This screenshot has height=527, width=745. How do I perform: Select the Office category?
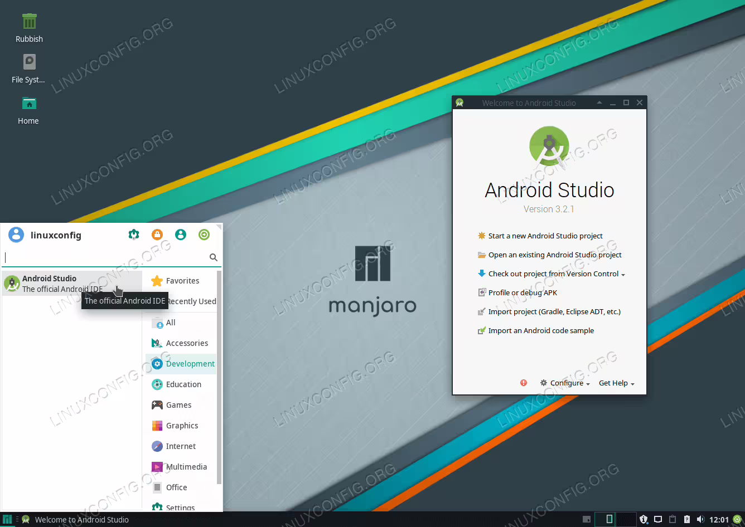[181, 487]
